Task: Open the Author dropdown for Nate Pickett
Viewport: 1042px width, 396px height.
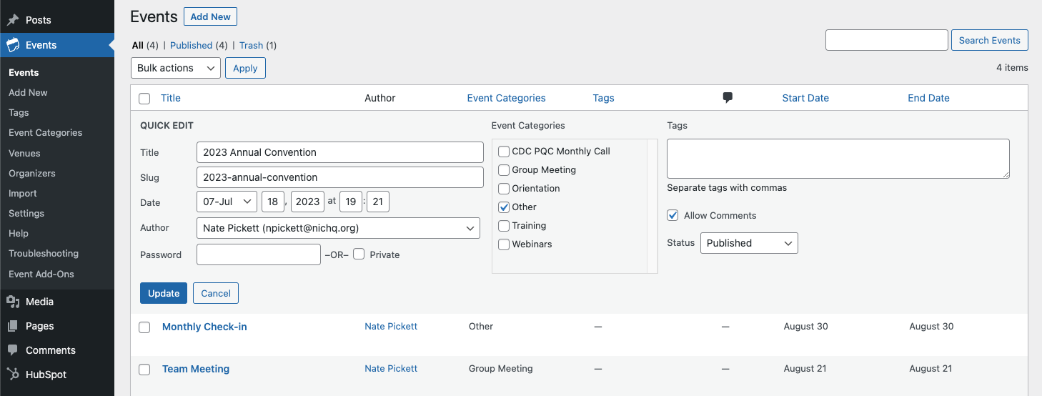Action: tap(337, 228)
